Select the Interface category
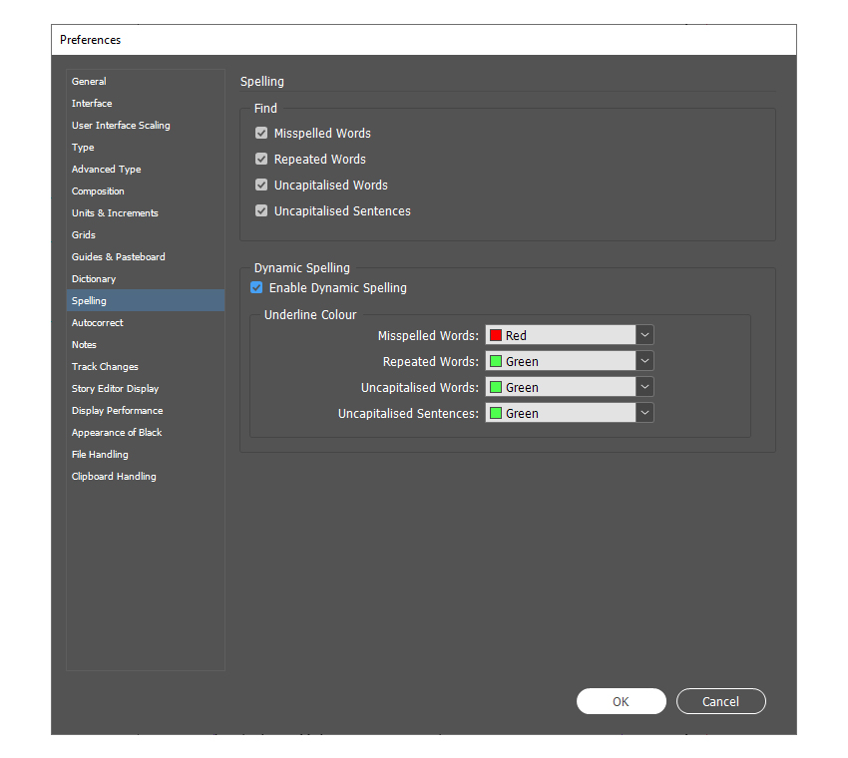Viewport: 848px width, 758px height. pyautogui.click(x=146, y=104)
